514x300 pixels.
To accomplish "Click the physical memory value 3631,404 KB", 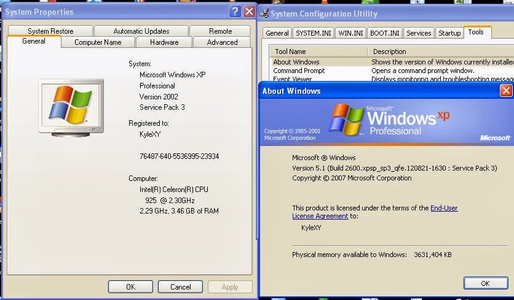I will 433,255.
